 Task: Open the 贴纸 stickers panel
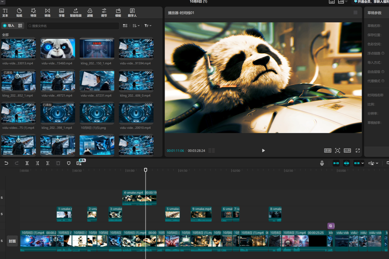19,13
